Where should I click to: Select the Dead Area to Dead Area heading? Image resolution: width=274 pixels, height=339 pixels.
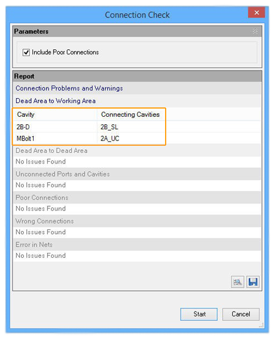[52, 150]
